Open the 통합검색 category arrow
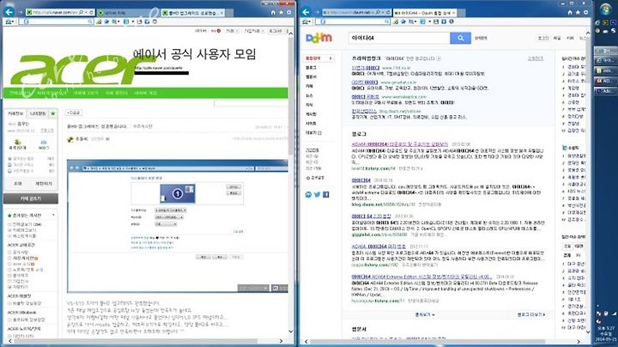618x347 pixels. coord(330,58)
